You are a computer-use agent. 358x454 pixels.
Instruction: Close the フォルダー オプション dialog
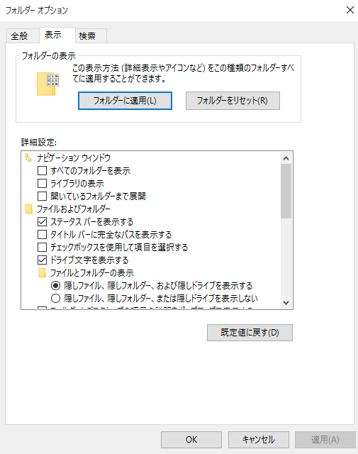tap(350, 10)
